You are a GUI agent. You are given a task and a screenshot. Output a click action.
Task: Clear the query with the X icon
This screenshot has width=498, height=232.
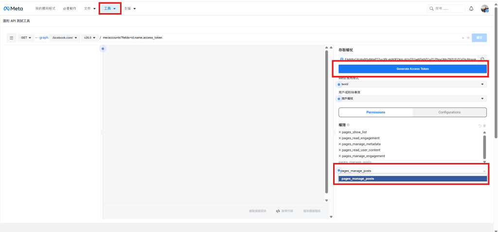pyautogui.click(x=463, y=38)
